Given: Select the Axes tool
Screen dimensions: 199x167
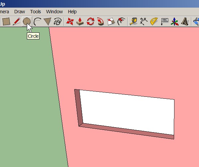Looking at the screenshot, I should [174, 22].
